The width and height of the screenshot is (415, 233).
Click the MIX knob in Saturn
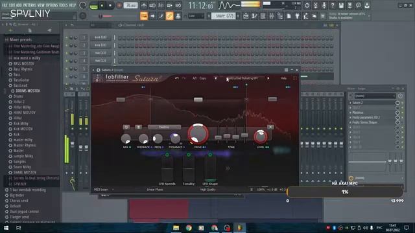point(126,139)
